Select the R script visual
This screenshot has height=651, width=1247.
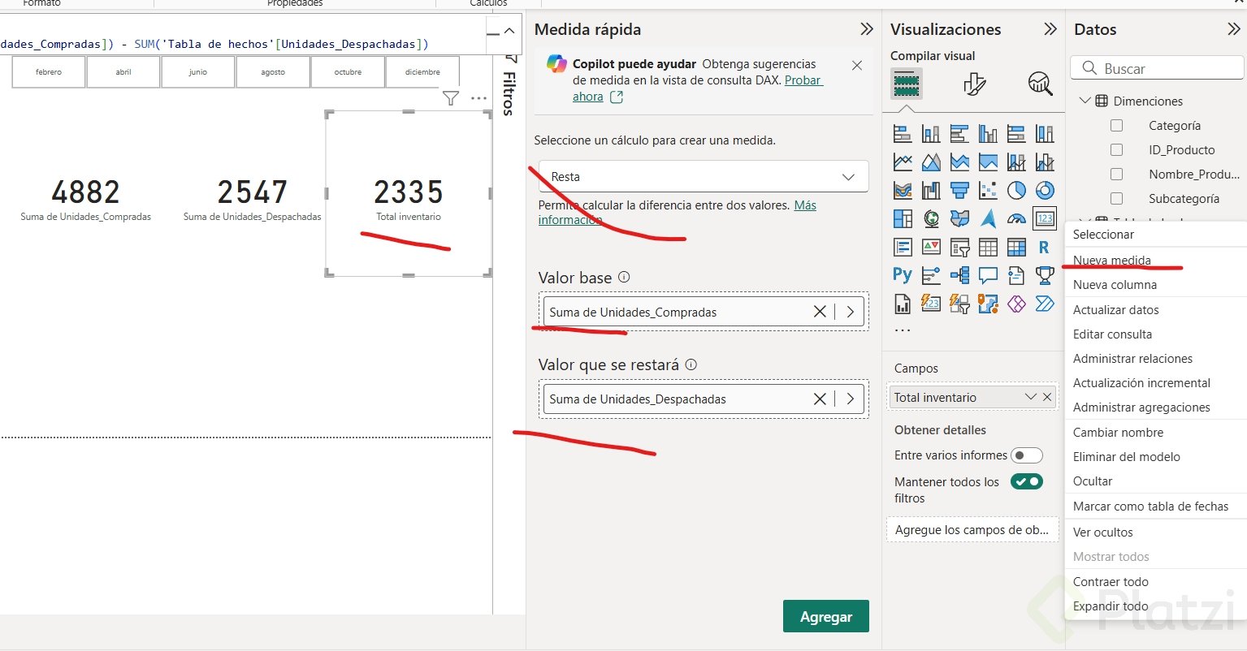pyautogui.click(x=1045, y=248)
